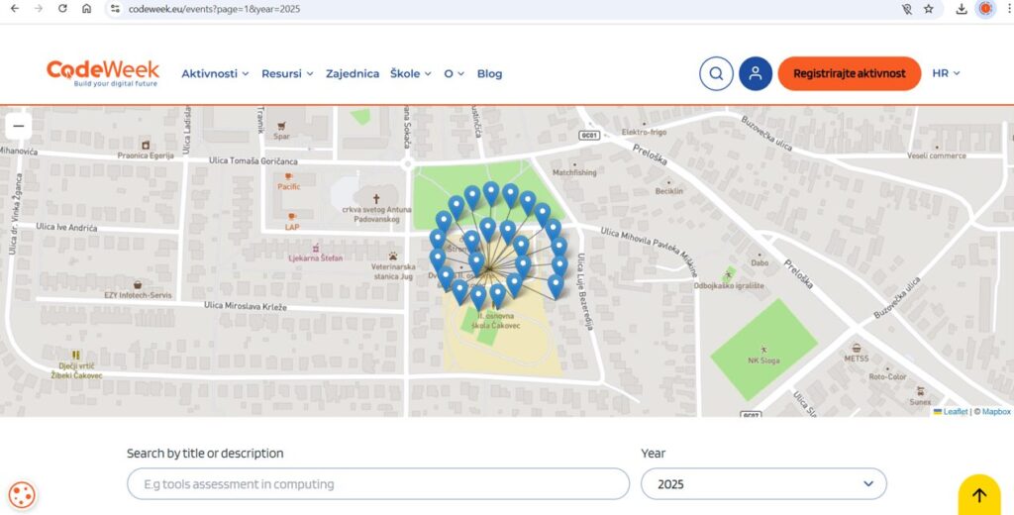Go to Zajednica page

coord(353,73)
